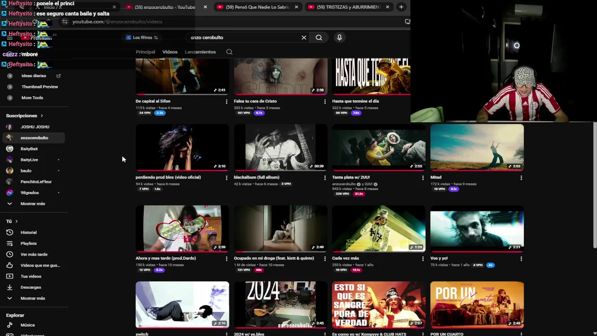Image resolution: width=597 pixels, height=336 pixels.
Task: Play the Tanta plata w/ 2UU! thumbnail
Action: point(379,147)
